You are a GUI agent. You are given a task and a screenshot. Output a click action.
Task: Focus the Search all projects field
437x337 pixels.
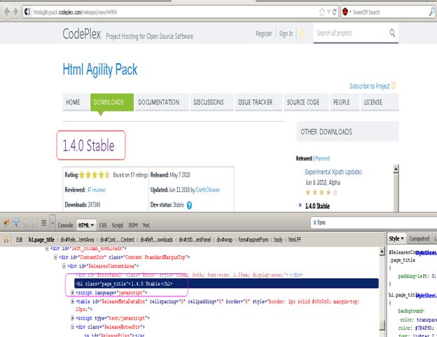click(x=351, y=33)
